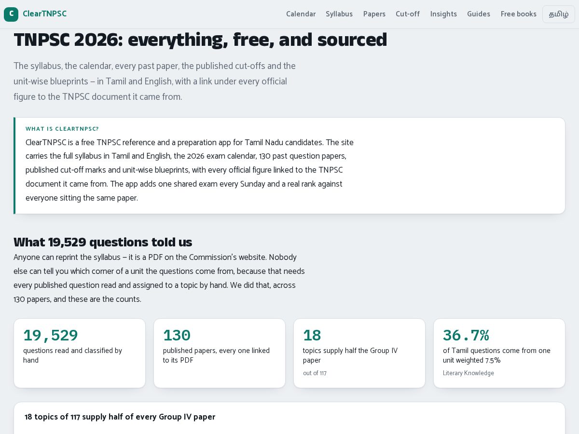Click the green C logo icon
The image size is (579, 434).
click(x=11, y=14)
